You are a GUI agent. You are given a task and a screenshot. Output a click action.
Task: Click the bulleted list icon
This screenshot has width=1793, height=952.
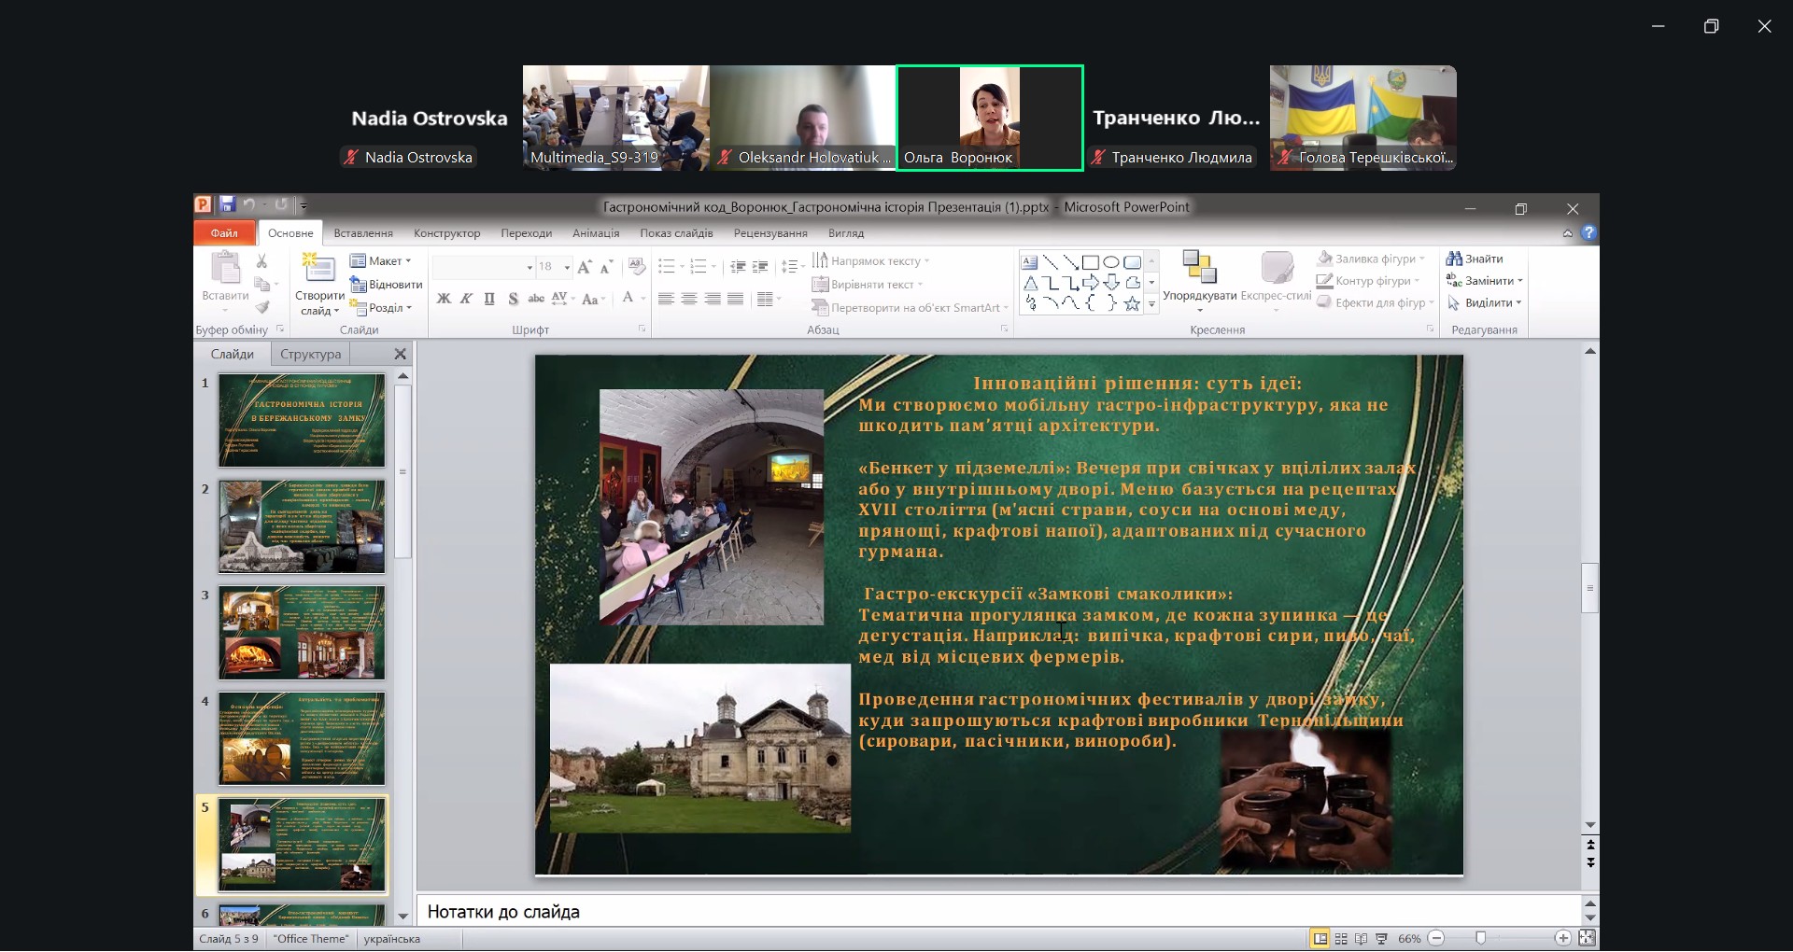[667, 267]
